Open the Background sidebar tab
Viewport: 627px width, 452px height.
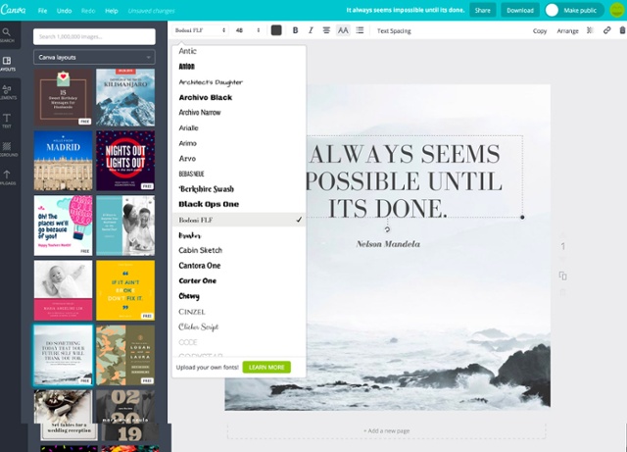coord(7,149)
